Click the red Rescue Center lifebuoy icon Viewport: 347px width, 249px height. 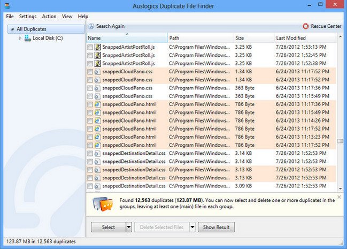click(x=305, y=26)
